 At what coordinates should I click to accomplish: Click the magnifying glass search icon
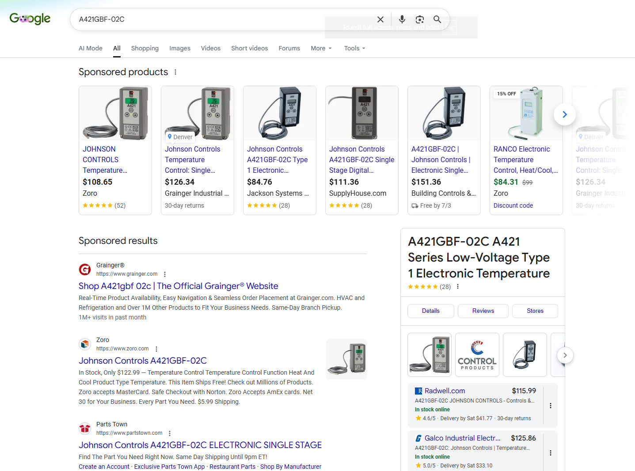[x=437, y=19]
